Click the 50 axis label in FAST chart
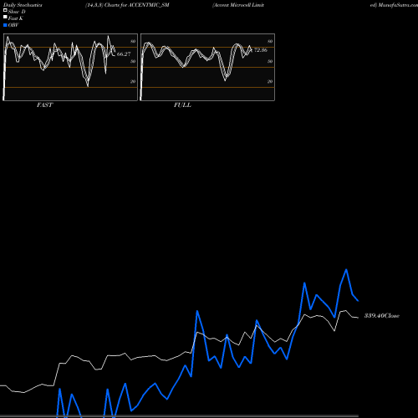The width and height of the screenshot is (418, 418). 133,61
